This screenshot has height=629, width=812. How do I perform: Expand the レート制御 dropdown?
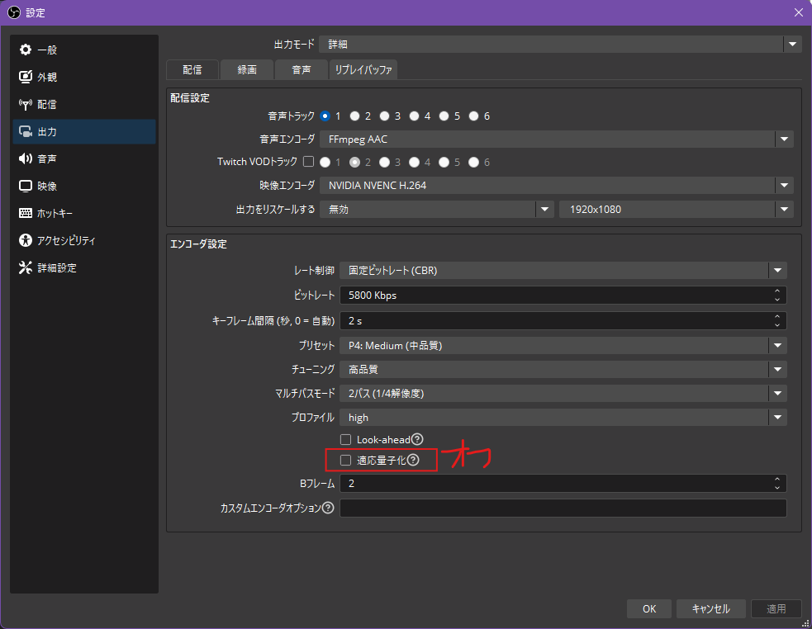(x=563, y=270)
